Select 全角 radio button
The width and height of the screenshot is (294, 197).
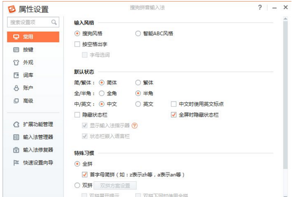[x=101, y=93]
